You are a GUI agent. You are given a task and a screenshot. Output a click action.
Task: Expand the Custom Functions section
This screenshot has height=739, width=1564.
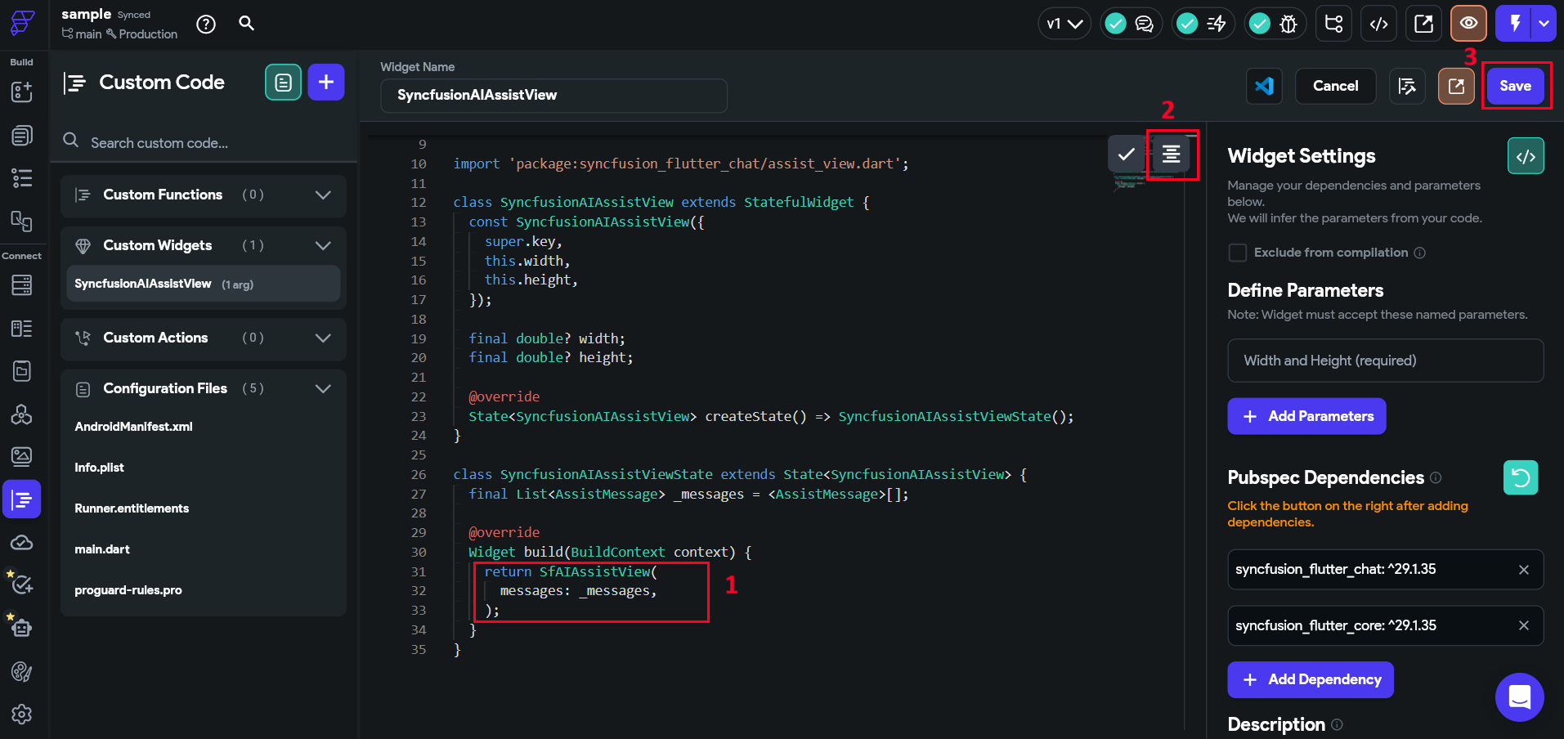pos(322,195)
